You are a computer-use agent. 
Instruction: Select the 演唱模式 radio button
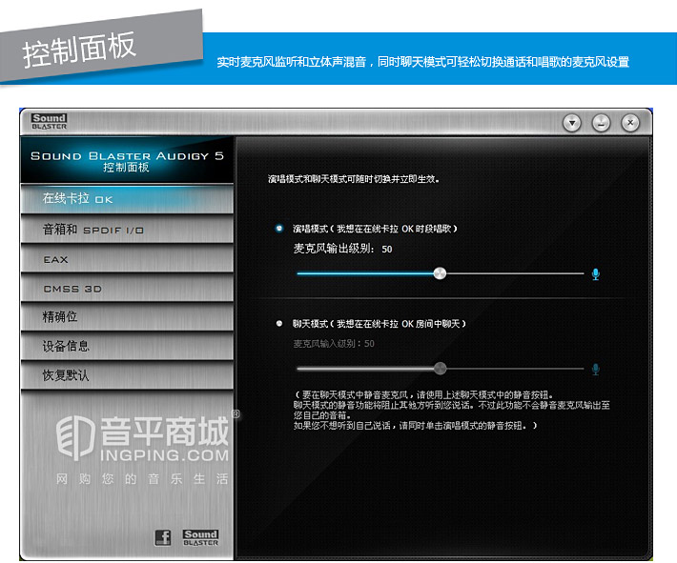pos(279,229)
